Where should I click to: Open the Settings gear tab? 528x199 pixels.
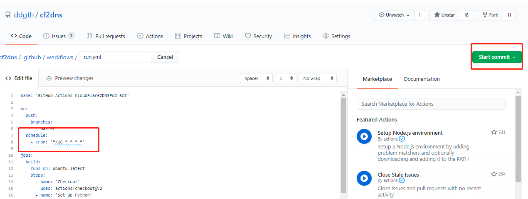(336, 36)
